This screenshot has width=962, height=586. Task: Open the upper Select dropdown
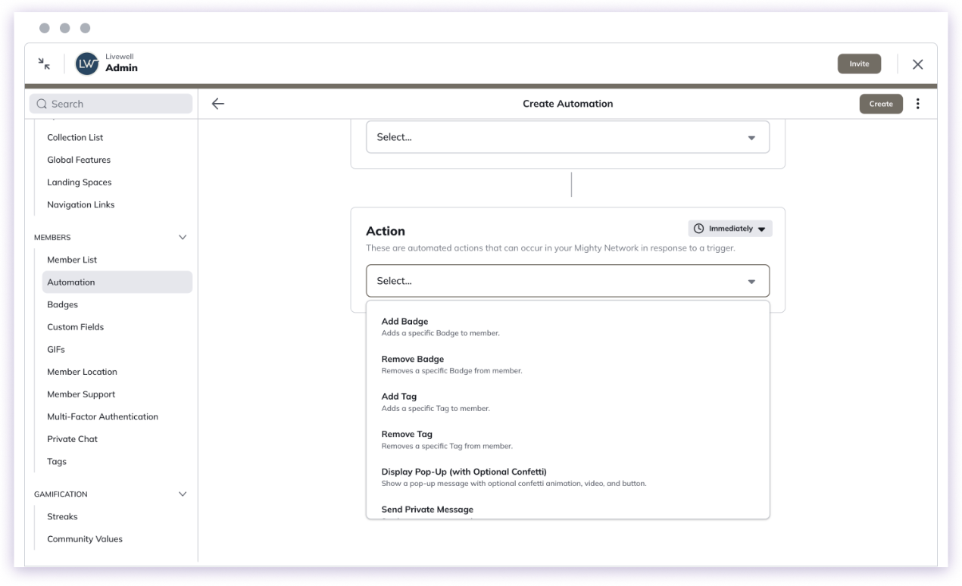[x=567, y=137]
